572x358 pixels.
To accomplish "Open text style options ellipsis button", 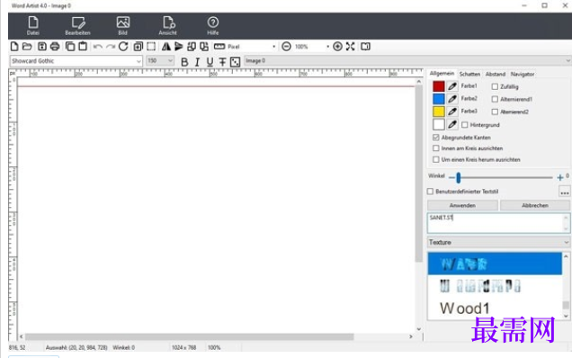I will point(564,192).
